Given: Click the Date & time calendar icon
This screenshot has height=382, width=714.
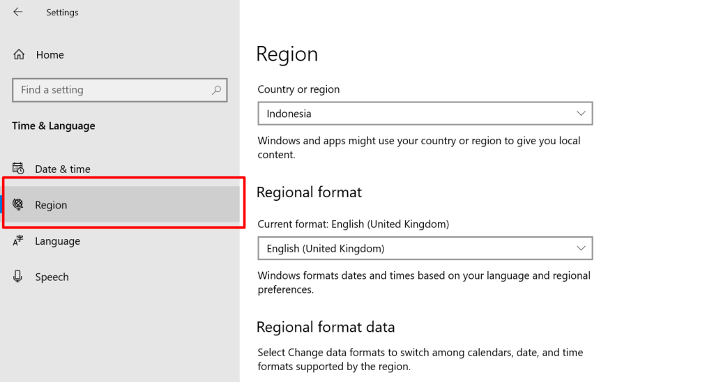Looking at the screenshot, I should 19,169.
